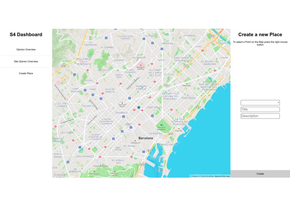Click the Casa de les Punxes landmark icon

coord(122,103)
